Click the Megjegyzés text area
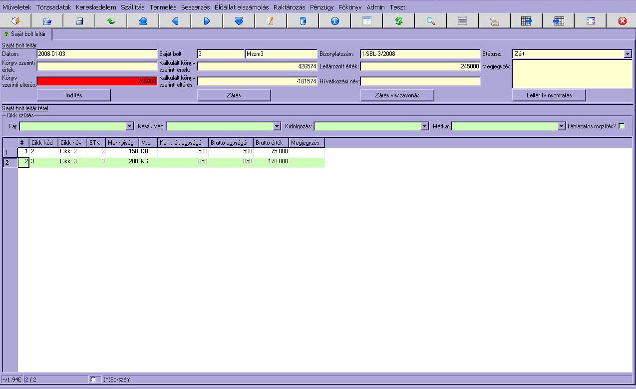This screenshot has width=636, height=389. click(572, 74)
